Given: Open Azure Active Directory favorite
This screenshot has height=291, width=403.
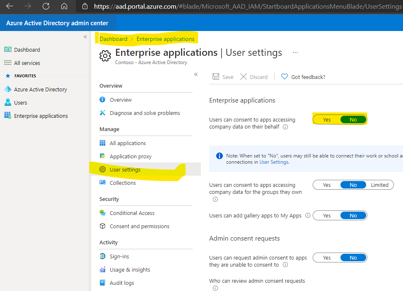Looking at the screenshot, I should point(41,89).
